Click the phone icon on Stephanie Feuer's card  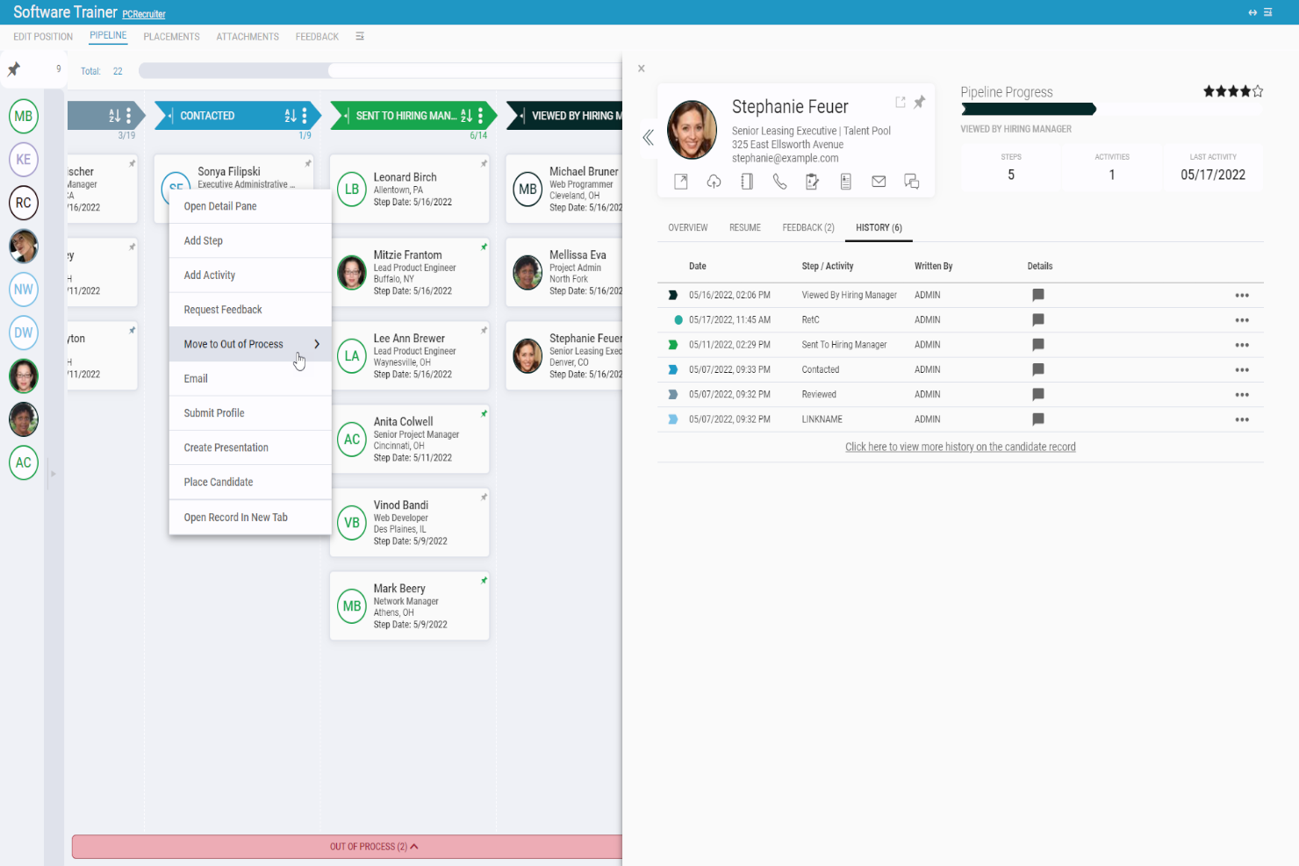(x=779, y=182)
